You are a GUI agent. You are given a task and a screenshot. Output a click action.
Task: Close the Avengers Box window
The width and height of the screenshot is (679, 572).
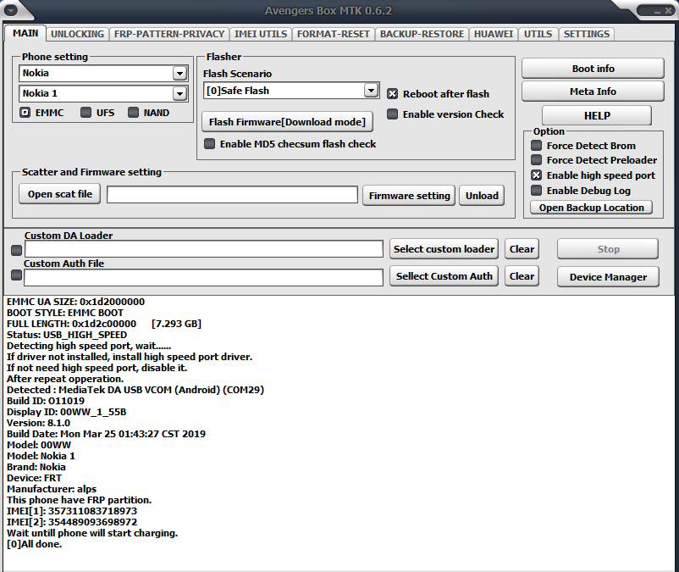669,11
